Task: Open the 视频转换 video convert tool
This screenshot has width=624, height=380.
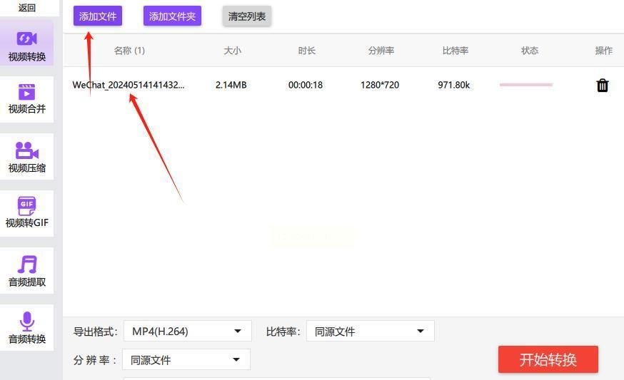Action: (x=26, y=43)
